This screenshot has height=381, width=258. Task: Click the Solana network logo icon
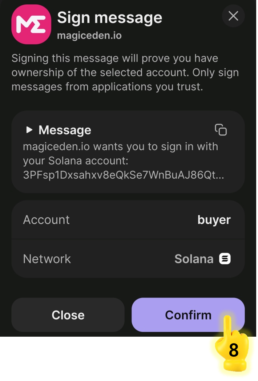pos(225,259)
